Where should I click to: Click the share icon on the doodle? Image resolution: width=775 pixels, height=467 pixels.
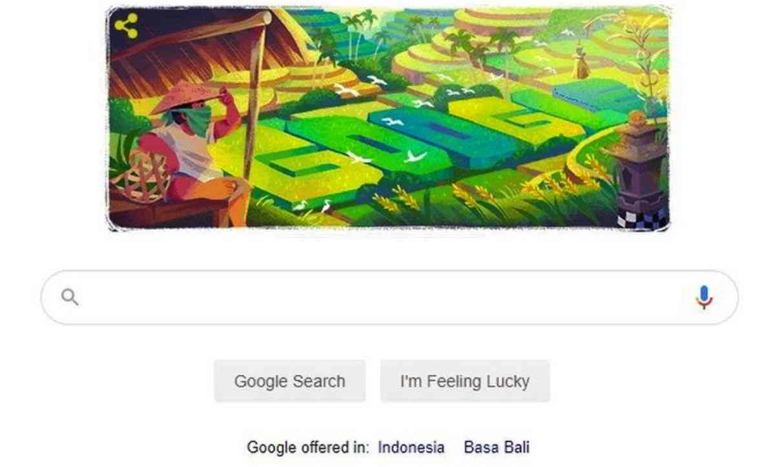[126, 26]
